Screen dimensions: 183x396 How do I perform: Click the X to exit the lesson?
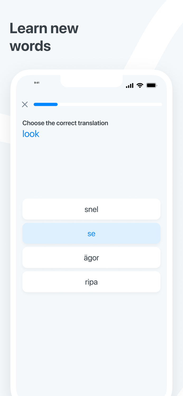25,104
